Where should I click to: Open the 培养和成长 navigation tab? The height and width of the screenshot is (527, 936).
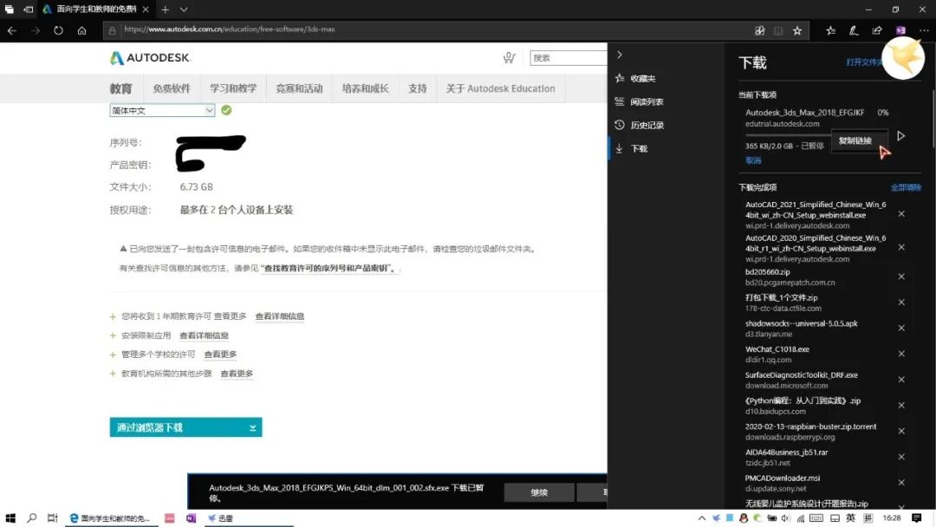click(366, 88)
